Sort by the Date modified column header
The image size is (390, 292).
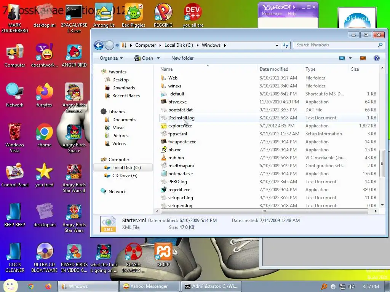pyautogui.click(x=280, y=69)
